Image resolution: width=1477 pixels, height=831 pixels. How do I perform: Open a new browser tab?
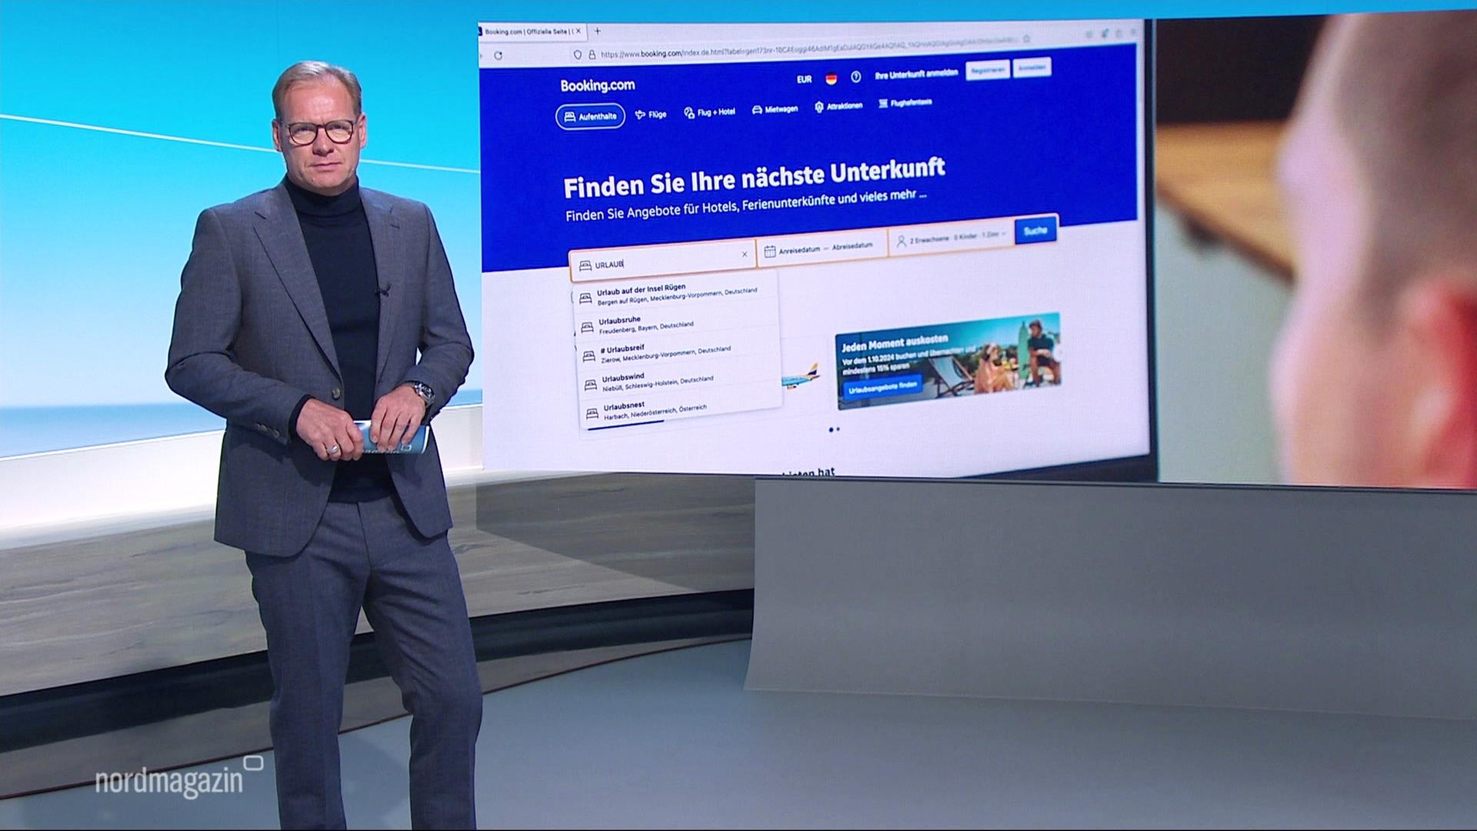pyautogui.click(x=598, y=32)
